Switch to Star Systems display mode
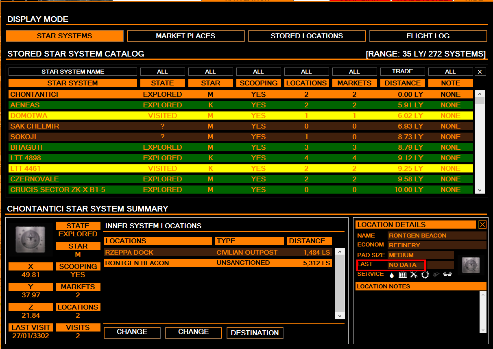This screenshot has width=493, height=349. click(64, 36)
